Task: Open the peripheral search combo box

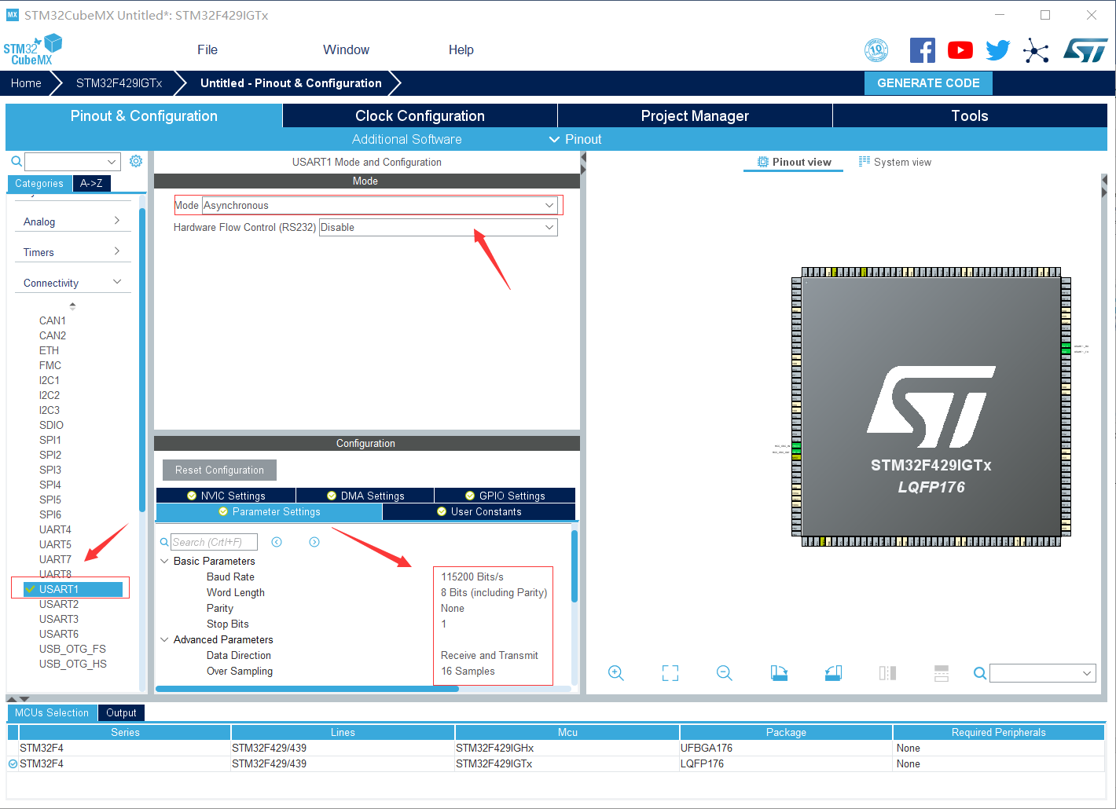Action: [x=72, y=162]
